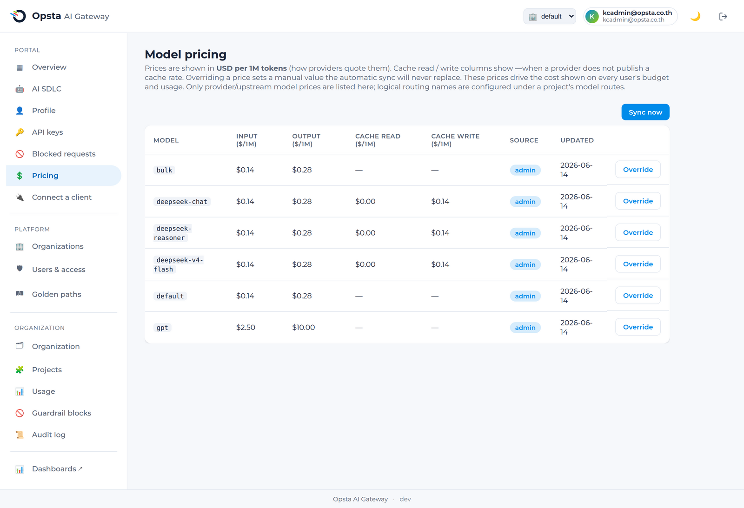Click the admin badge in bulk row
The width and height of the screenshot is (744, 508).
pos(525,170)
